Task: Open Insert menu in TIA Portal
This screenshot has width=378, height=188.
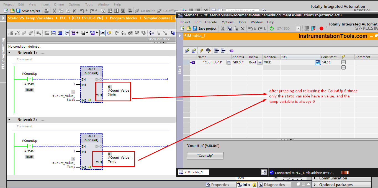Action: click(x=45, y=4)
